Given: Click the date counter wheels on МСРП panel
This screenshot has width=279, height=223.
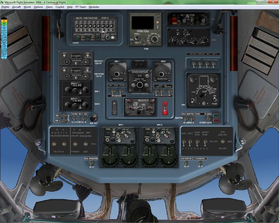Looking at the screenshot, I should (94, 26).
